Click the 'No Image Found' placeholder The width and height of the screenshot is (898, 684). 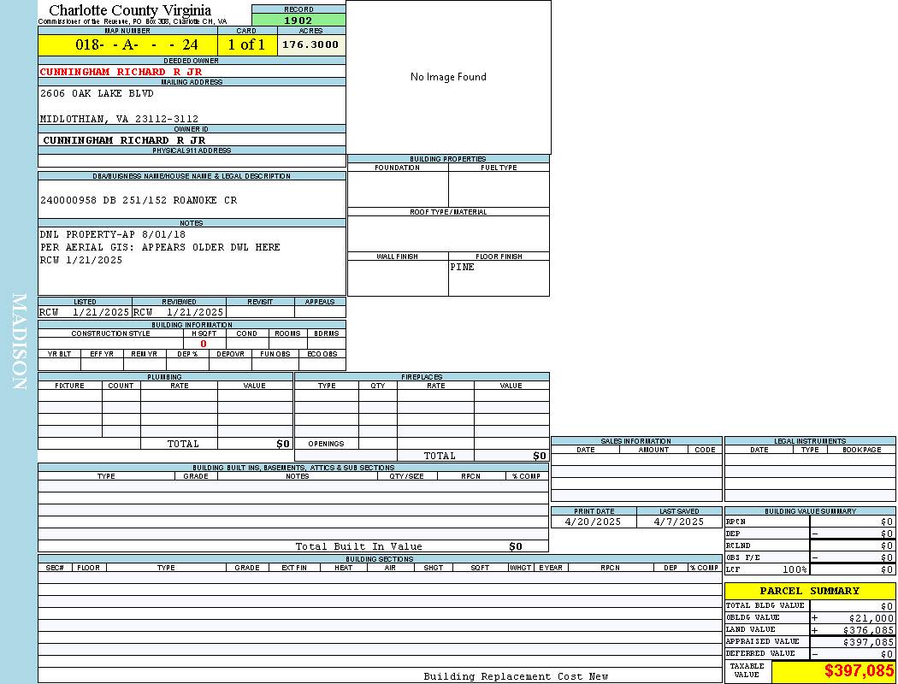(448, 77)
